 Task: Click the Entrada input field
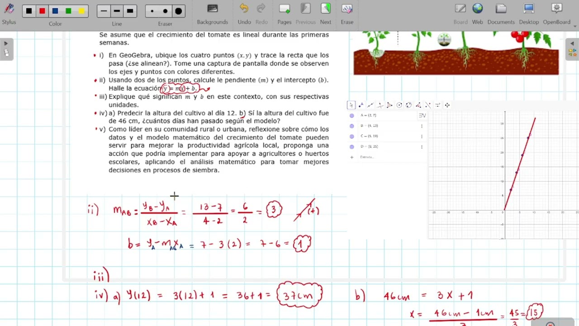point(391,157)
